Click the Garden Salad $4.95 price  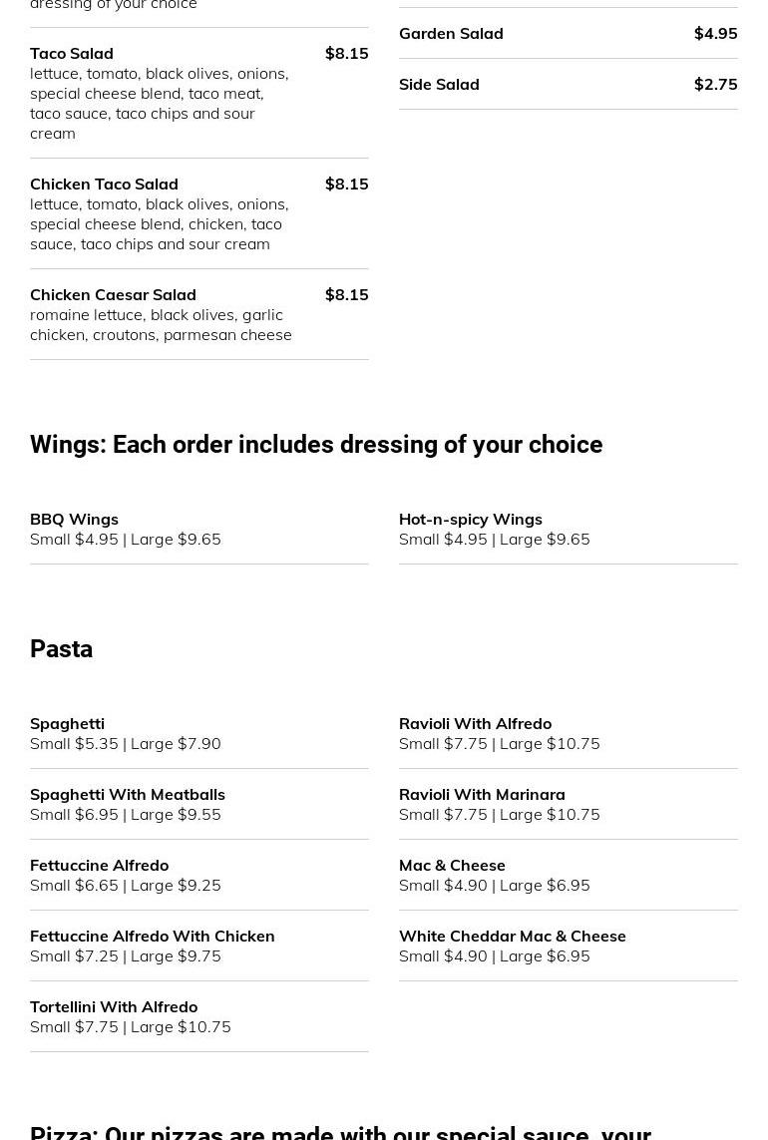(x=715, y=33)
